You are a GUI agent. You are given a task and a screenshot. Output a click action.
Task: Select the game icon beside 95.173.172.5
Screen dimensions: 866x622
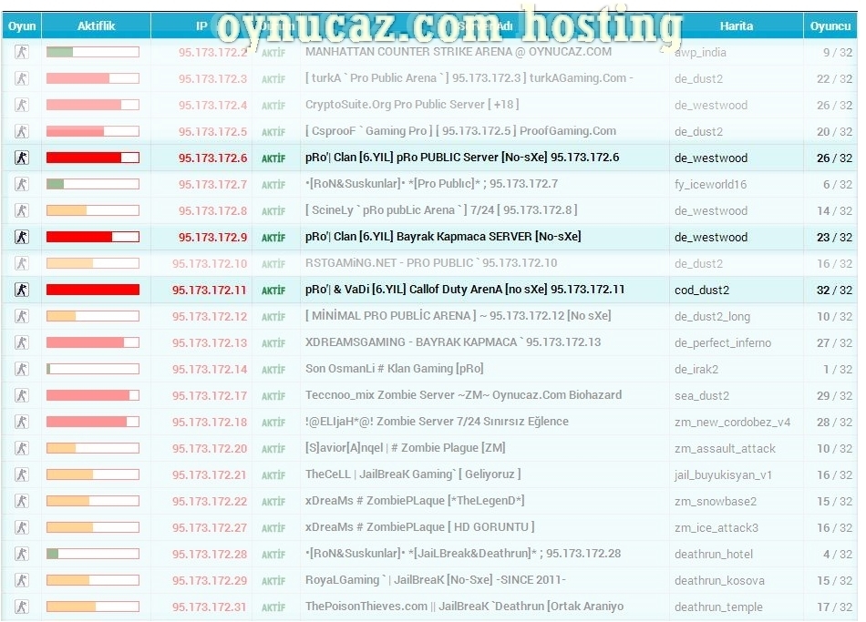(x=22, y=131)
